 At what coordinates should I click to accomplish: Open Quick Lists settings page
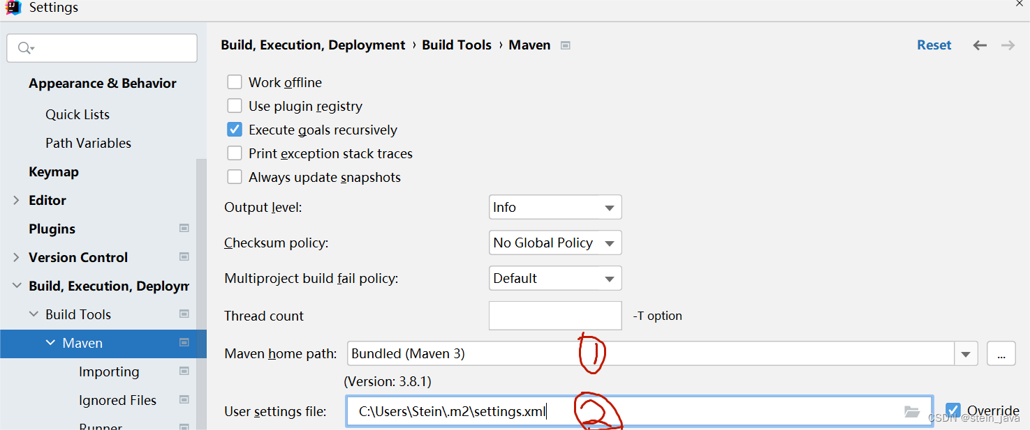pyautogui.click(x=78, y=114)
